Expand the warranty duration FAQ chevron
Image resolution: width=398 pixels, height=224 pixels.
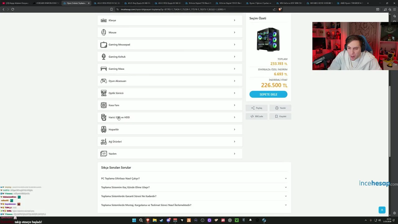tap(286, 196)
